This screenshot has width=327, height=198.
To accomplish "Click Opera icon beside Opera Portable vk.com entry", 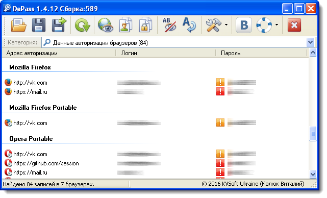I will pos(8,154).
